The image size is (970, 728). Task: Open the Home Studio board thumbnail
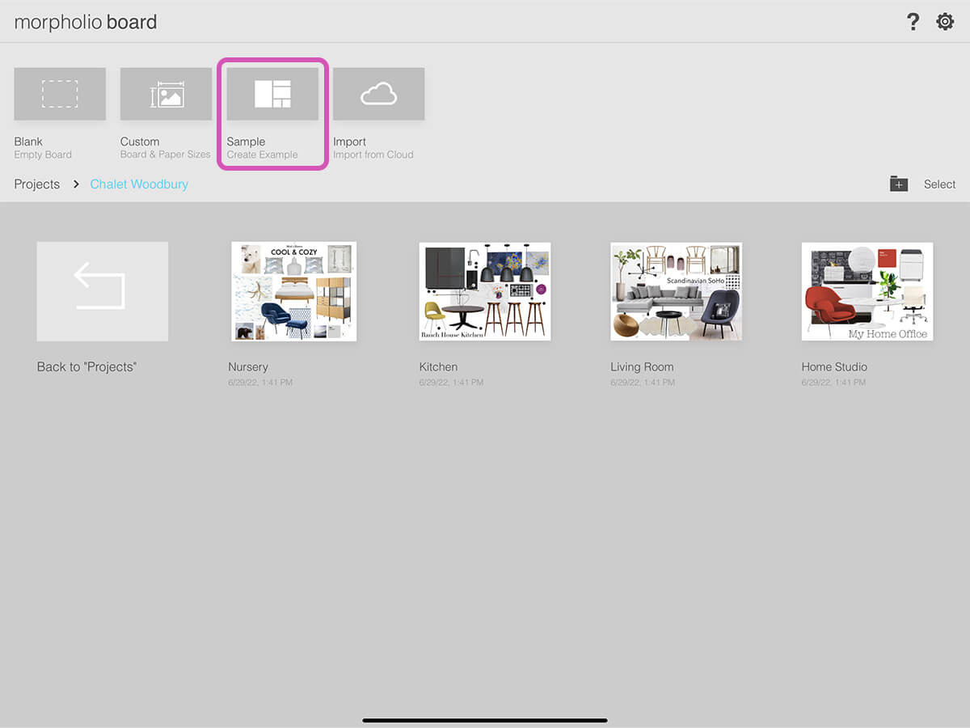click(x=867, y=291)
